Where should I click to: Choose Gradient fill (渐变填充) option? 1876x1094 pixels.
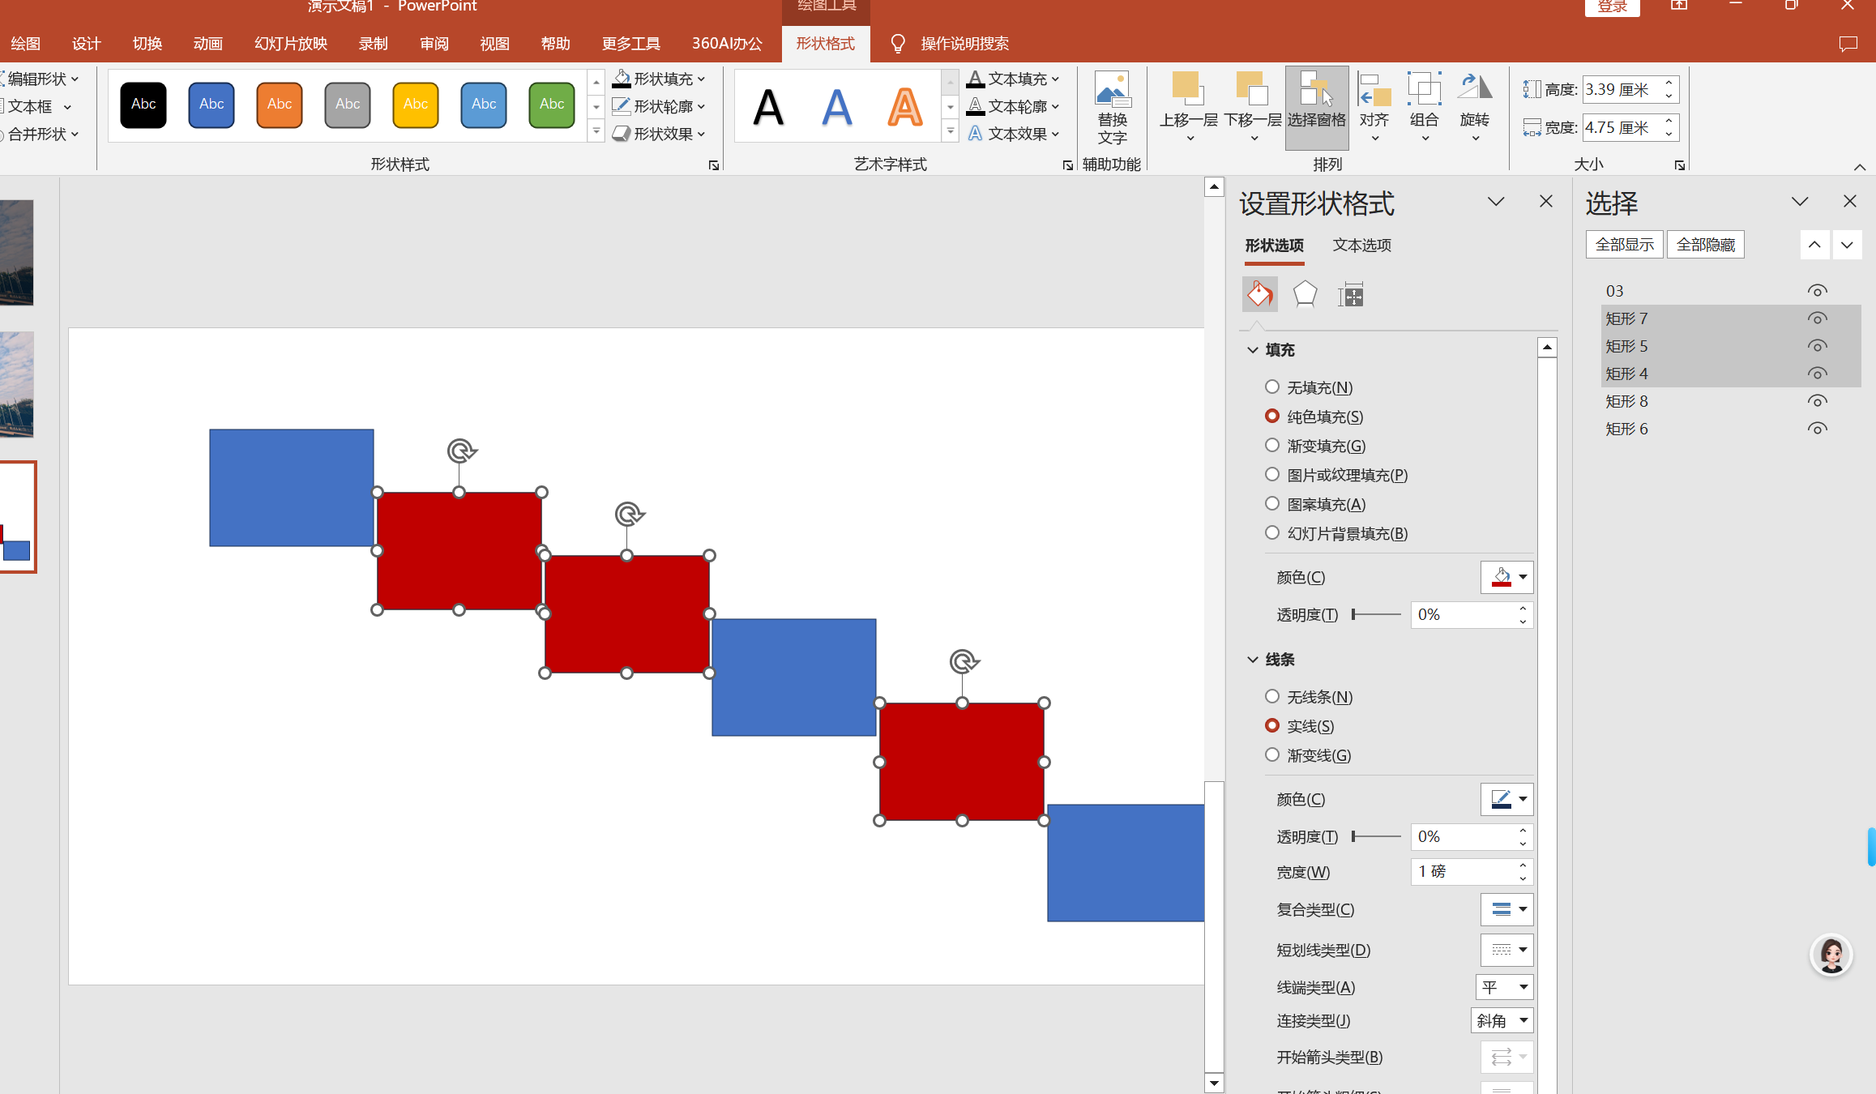click(x=1272, y=446)
